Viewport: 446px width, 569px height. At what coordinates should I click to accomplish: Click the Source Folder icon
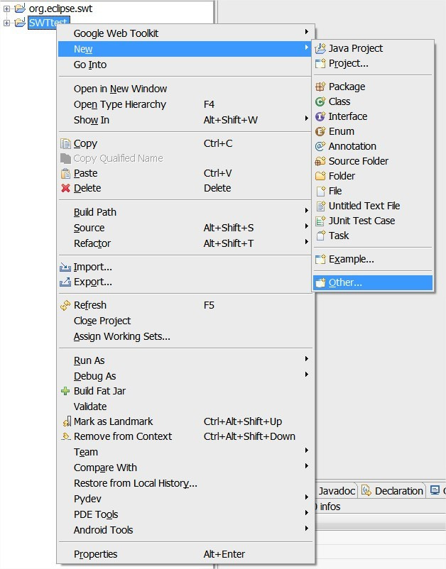click(x=320, y=161)
